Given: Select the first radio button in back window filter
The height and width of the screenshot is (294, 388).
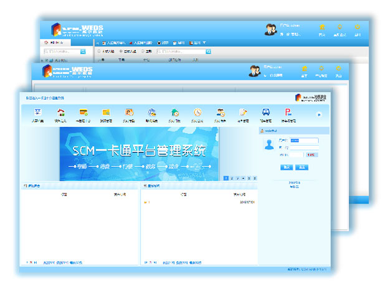Looking at the screenshot, I should pos(98,52).
